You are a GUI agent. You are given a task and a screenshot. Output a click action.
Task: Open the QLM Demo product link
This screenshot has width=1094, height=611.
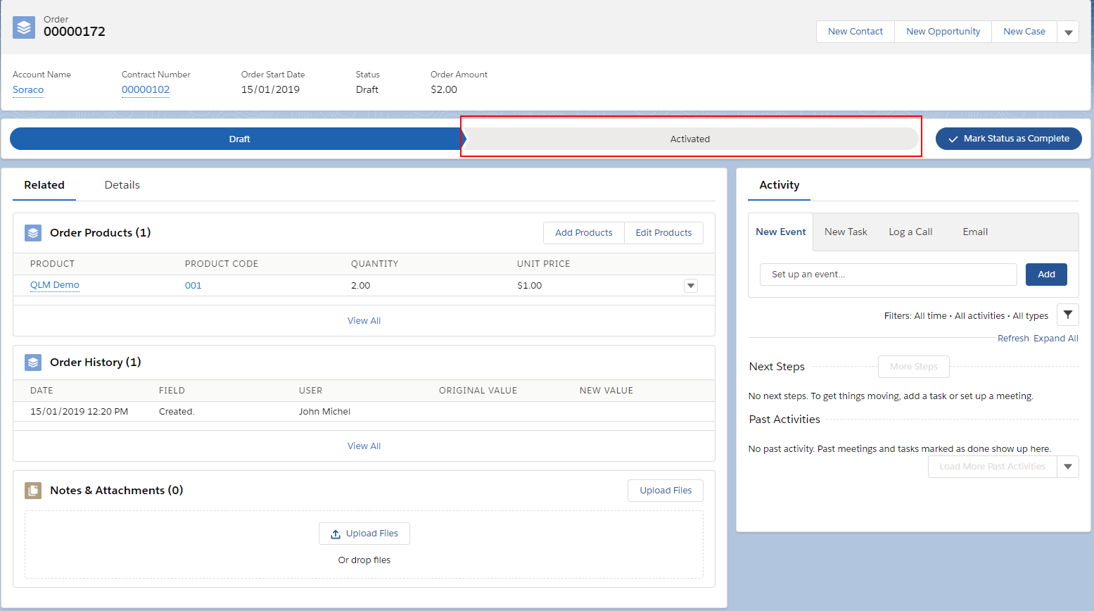[55, 285]
